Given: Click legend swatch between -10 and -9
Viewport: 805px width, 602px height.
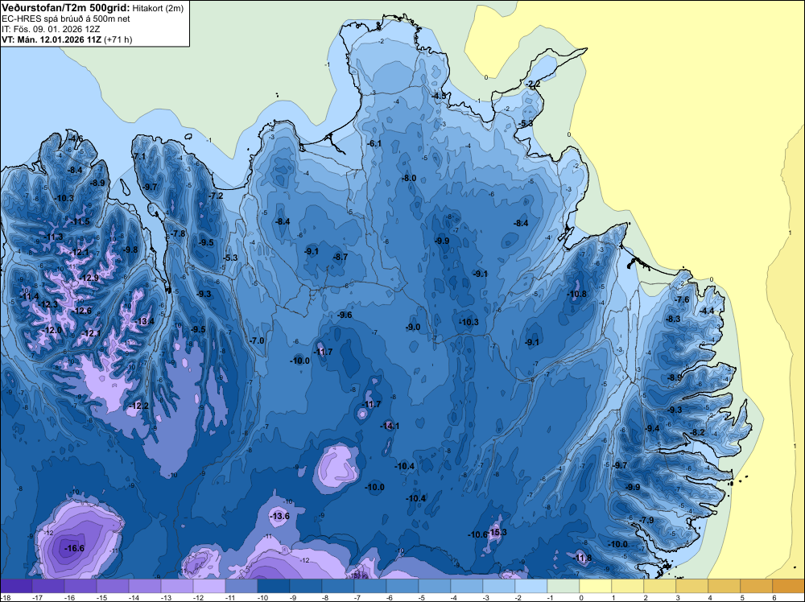Looking at the screenshot, I should (x=274, y=586).
